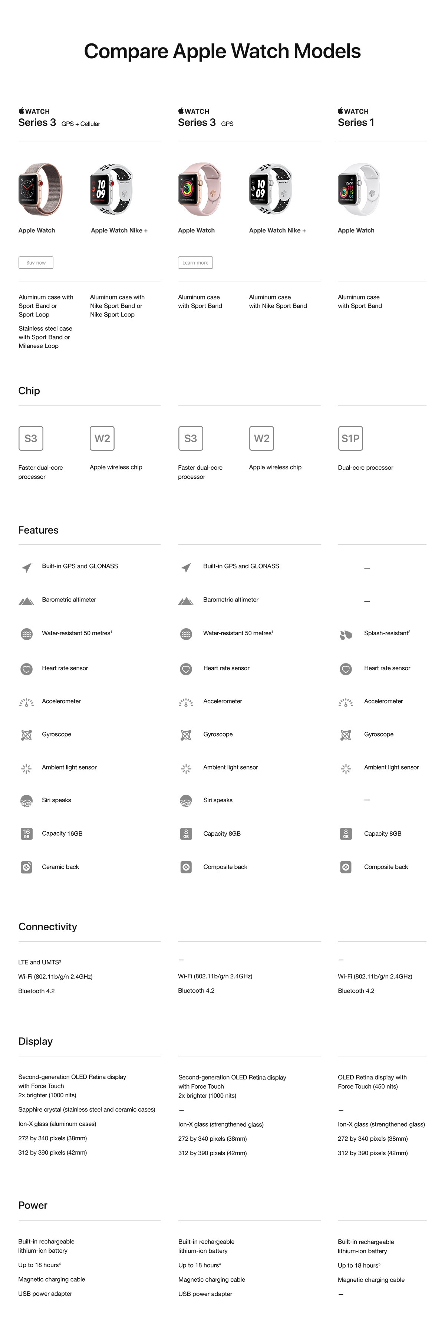The width and height of the screenshot is (445, 1344).
Task: Click the Series 1 heading
Action: [356, 122]
